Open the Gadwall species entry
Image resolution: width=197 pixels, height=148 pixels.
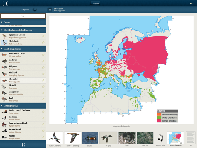(23, 61)
